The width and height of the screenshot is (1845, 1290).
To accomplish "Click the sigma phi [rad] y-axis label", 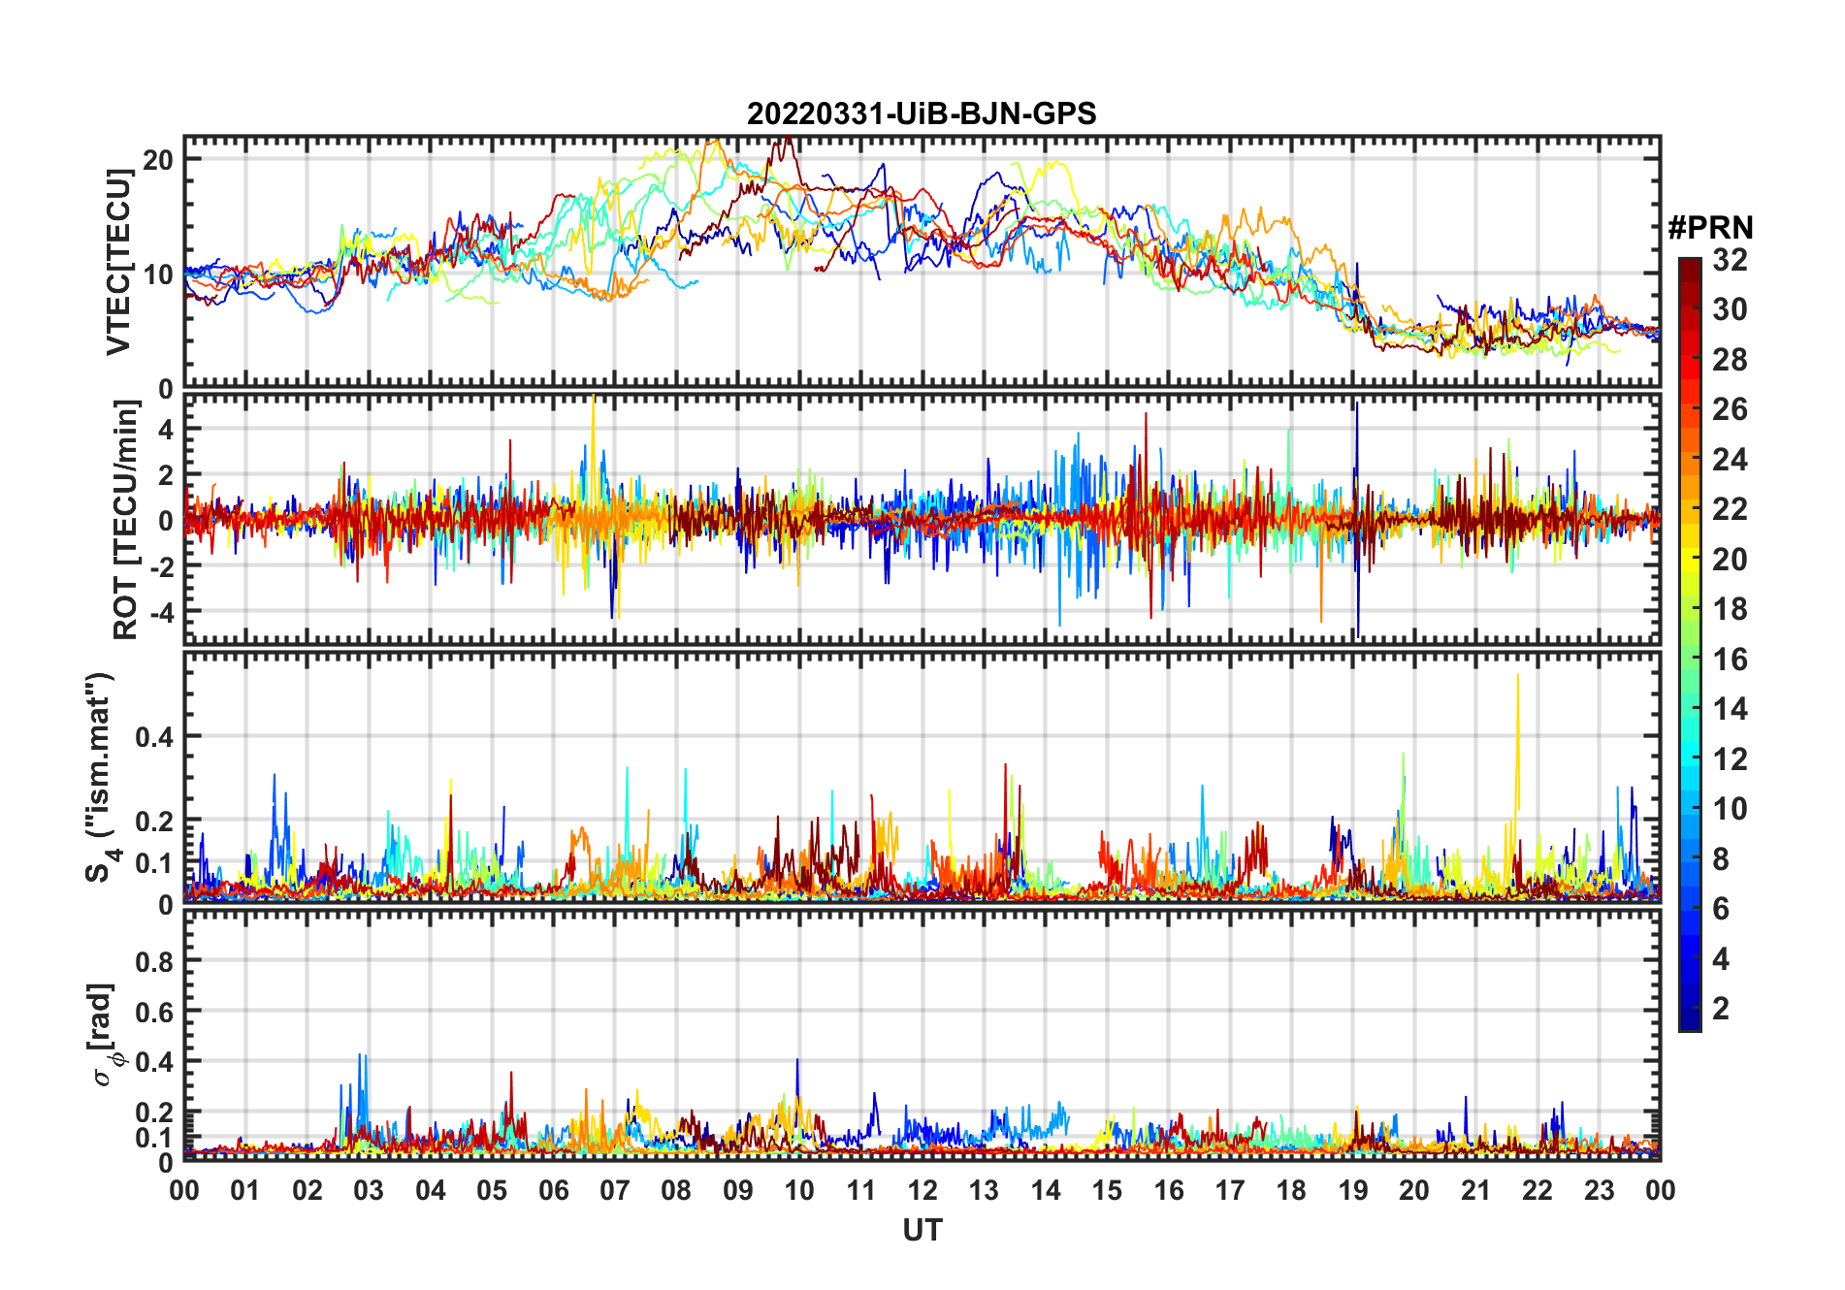I will pos(106,1035).
